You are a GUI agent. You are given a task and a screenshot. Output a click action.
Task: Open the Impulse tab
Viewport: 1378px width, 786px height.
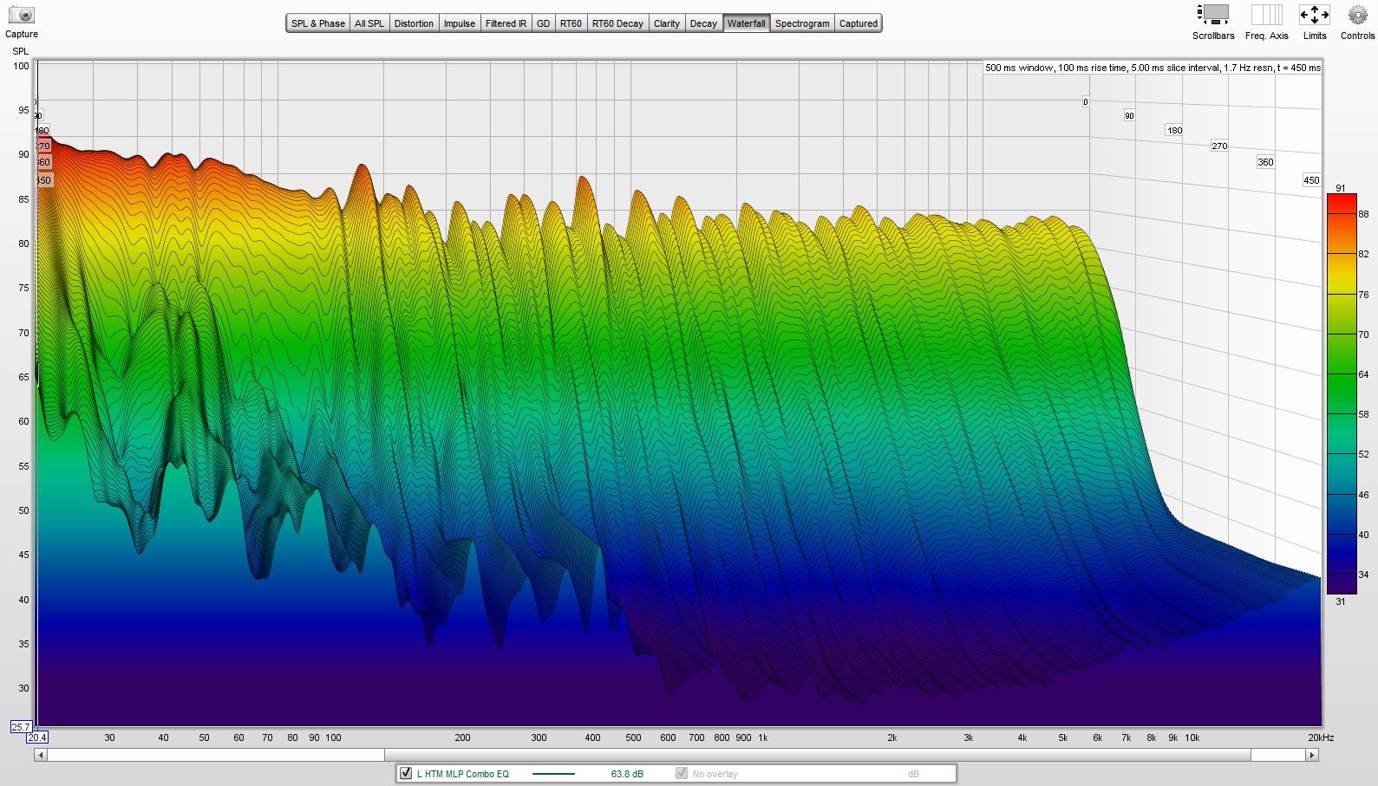point(460,23)
